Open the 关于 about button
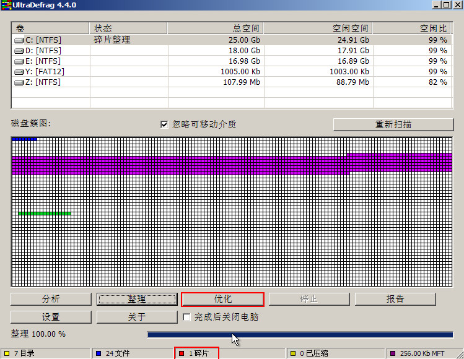Viewport: 464px width, 359px height. (x=137, y=317)
